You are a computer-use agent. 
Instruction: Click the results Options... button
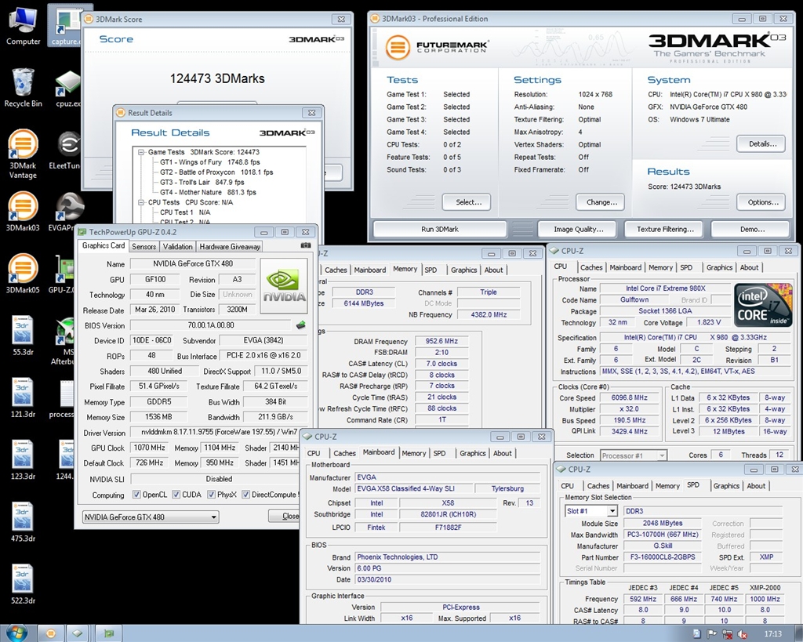click(762, 202)
